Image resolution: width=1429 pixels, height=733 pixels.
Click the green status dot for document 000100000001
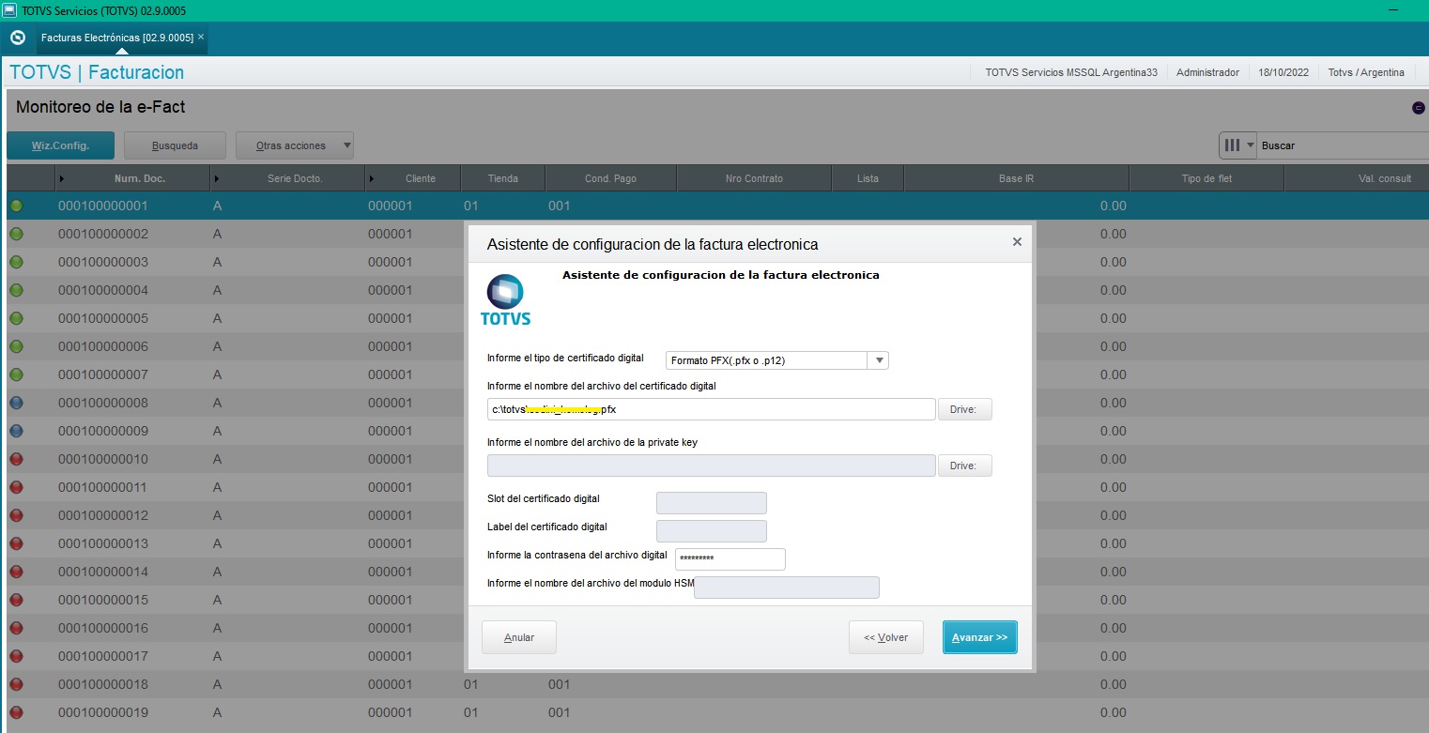16,206
